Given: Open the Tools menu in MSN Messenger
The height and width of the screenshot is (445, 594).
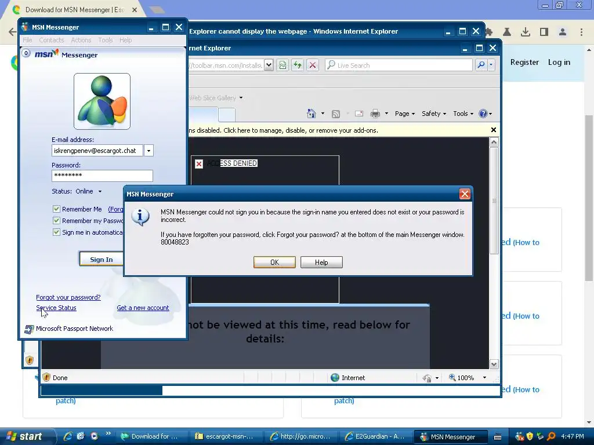Looking at the screenshot, I should pyautogui.click(x=106, y=40).
